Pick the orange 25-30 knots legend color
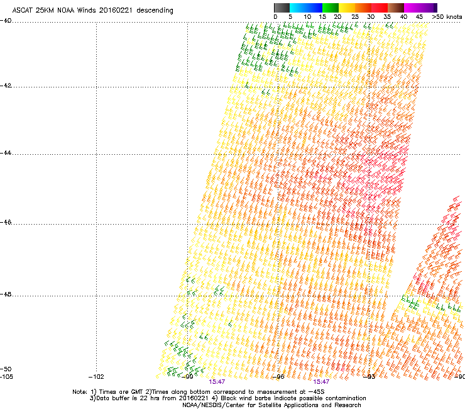Screen dimensions: 465x409 [x=363, y=8]
